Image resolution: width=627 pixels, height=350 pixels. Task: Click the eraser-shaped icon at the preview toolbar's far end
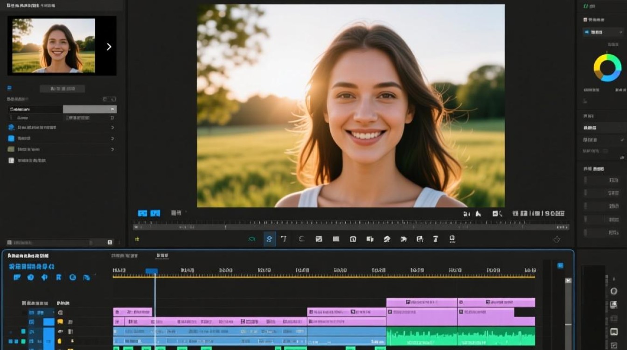(x=556, y=239)
